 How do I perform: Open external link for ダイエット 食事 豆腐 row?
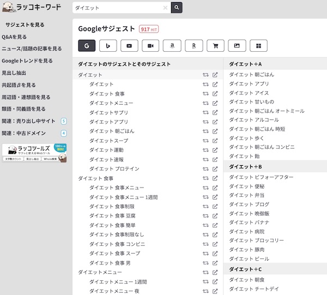click(x=215, y=216)
